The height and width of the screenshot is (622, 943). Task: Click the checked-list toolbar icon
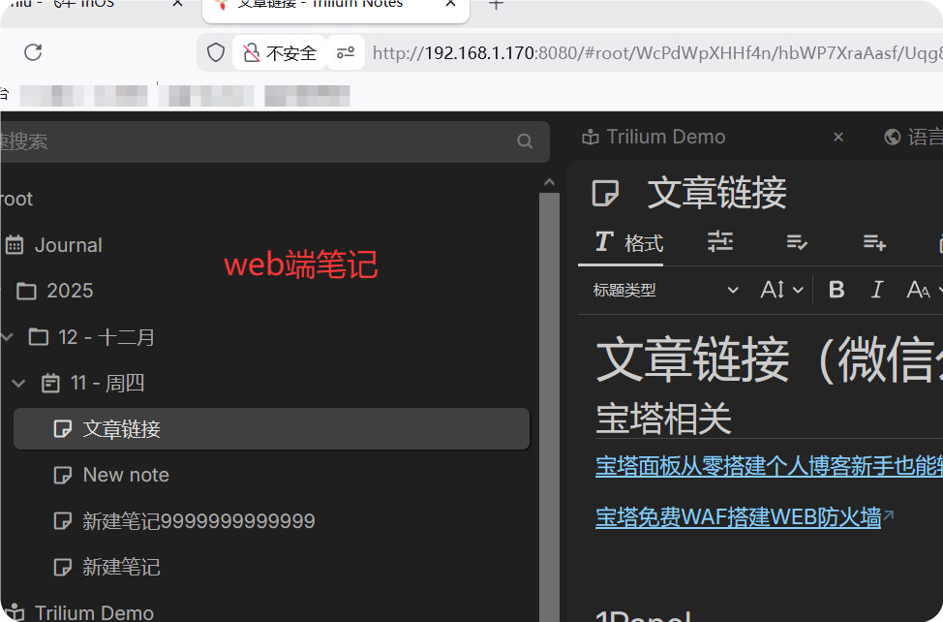coord(797,242)
